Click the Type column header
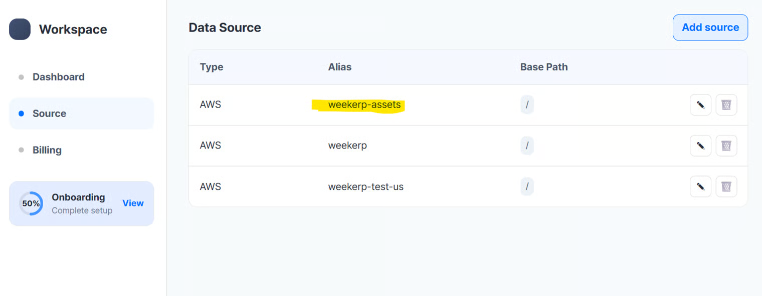762x296 pixels. tap(212, 67)
